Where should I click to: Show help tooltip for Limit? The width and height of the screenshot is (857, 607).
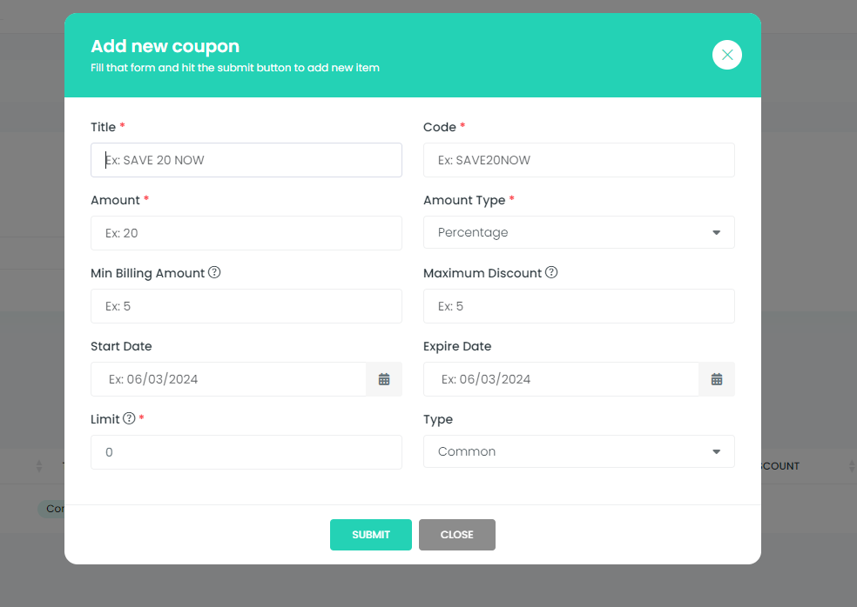point(129,418)
